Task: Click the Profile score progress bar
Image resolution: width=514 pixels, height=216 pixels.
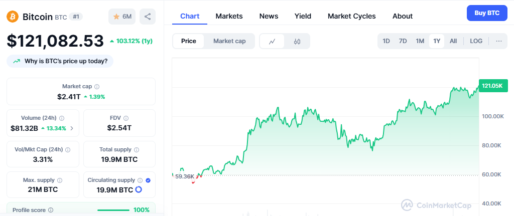Action: (x=113, y=210)
